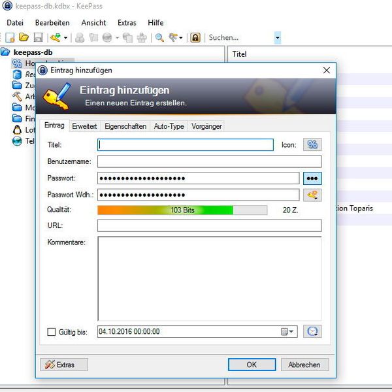Click the Icon chooser percent button
Viewport: 392px width, 392px height.
pyautogui.click(x=312, y=145)
